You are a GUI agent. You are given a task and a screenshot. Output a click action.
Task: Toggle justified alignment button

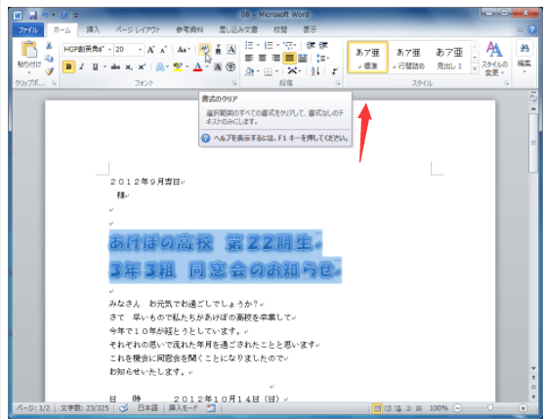coord(289,59)
